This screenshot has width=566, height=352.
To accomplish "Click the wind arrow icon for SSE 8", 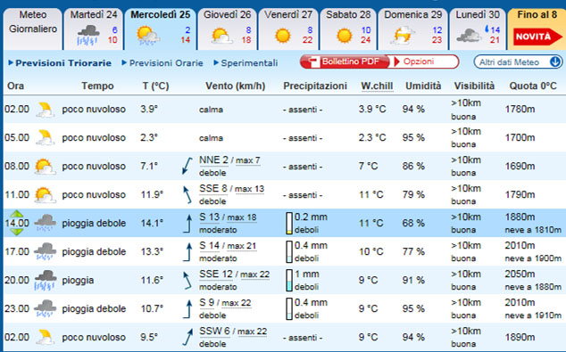I will [187, 194].
